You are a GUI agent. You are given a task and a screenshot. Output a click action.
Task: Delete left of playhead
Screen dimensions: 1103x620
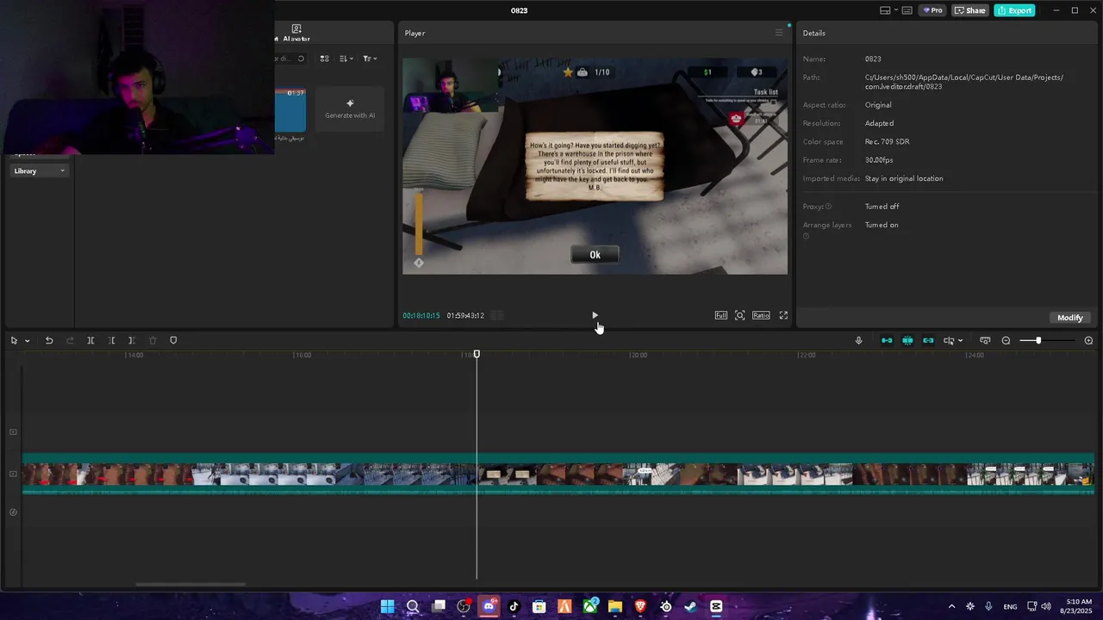coord(111,340)
